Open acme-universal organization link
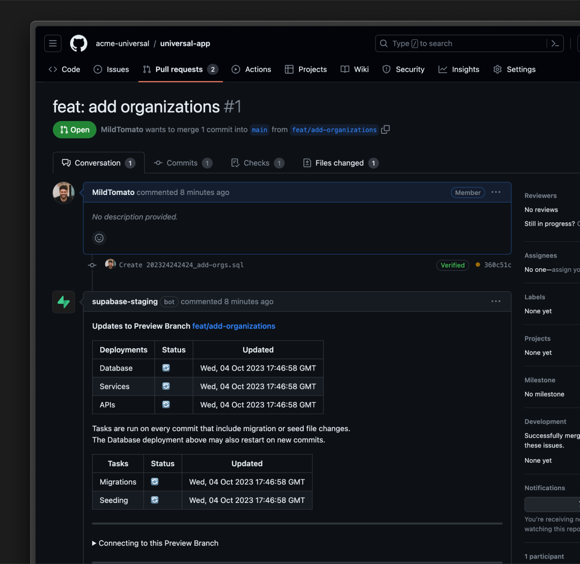The width and height of the screenshot is (580, 564). [x=123, y=43]
